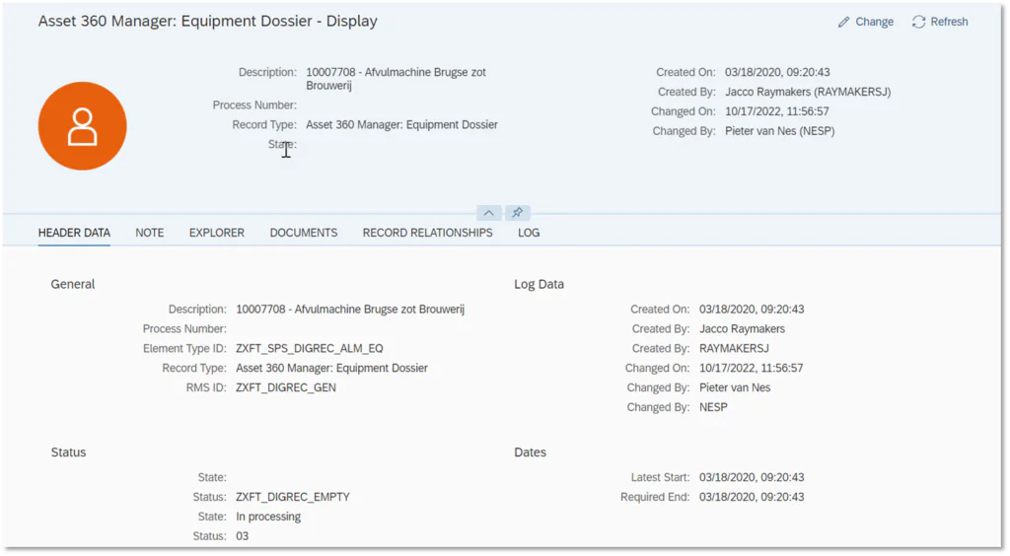Click Created By value Jacco Raymakers in Log Data
This screenshot has height=556, width=1010.
tap(742, 329)
